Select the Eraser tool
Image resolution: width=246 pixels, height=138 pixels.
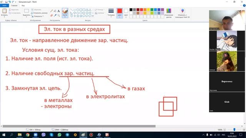pyautogui.click(x=52, y=15)
